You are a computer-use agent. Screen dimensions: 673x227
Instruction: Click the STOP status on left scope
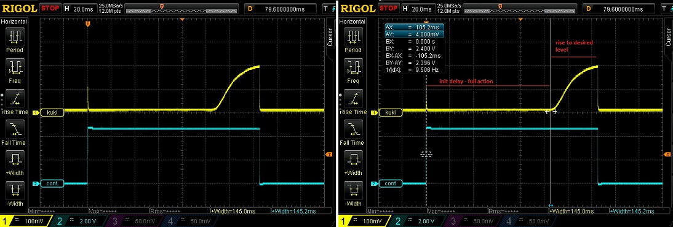pyautogui.click(x=50, y=8)
